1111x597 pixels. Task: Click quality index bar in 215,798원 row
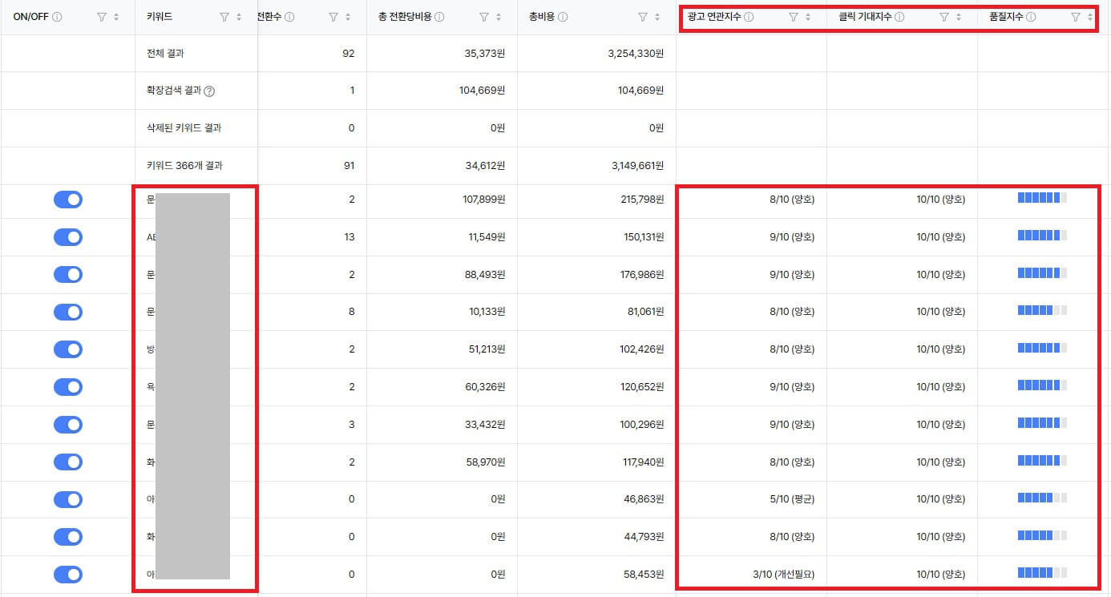[1042, 198]
